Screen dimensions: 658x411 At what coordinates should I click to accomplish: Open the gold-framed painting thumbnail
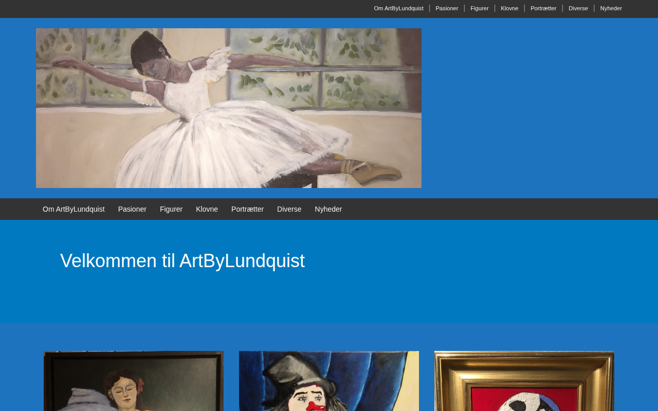point(524,381)
